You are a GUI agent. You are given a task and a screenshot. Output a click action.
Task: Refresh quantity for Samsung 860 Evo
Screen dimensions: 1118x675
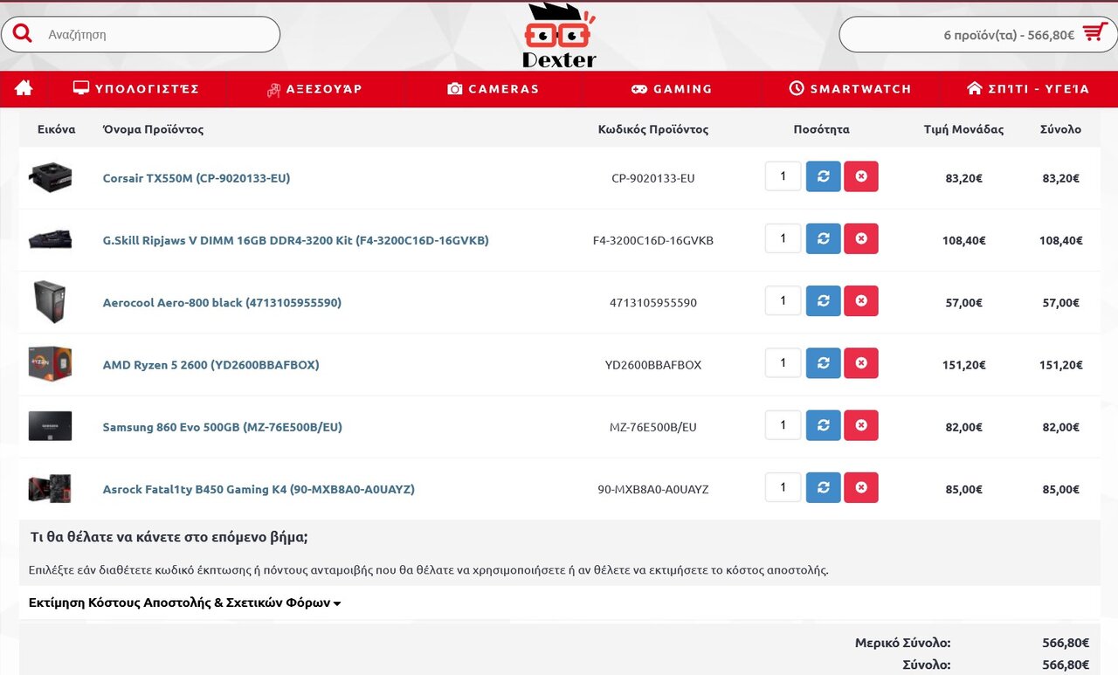click(823, 425)
